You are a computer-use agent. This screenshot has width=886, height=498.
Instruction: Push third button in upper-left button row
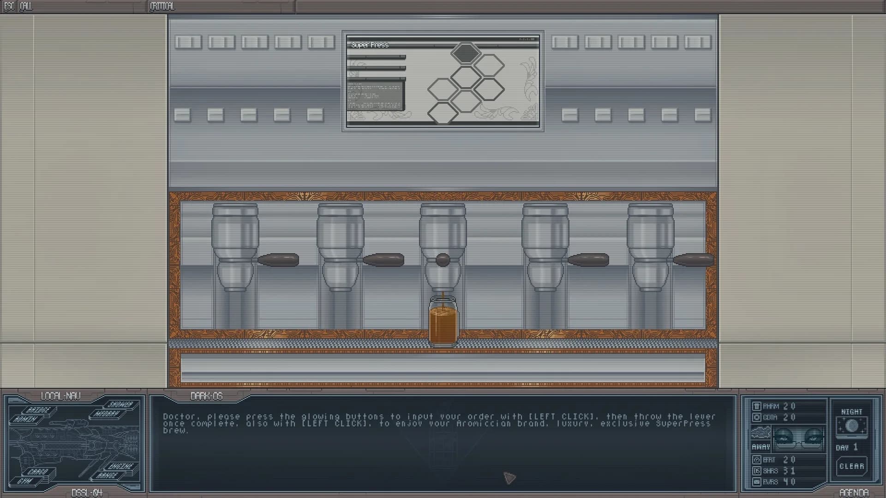tap(255, 42)
